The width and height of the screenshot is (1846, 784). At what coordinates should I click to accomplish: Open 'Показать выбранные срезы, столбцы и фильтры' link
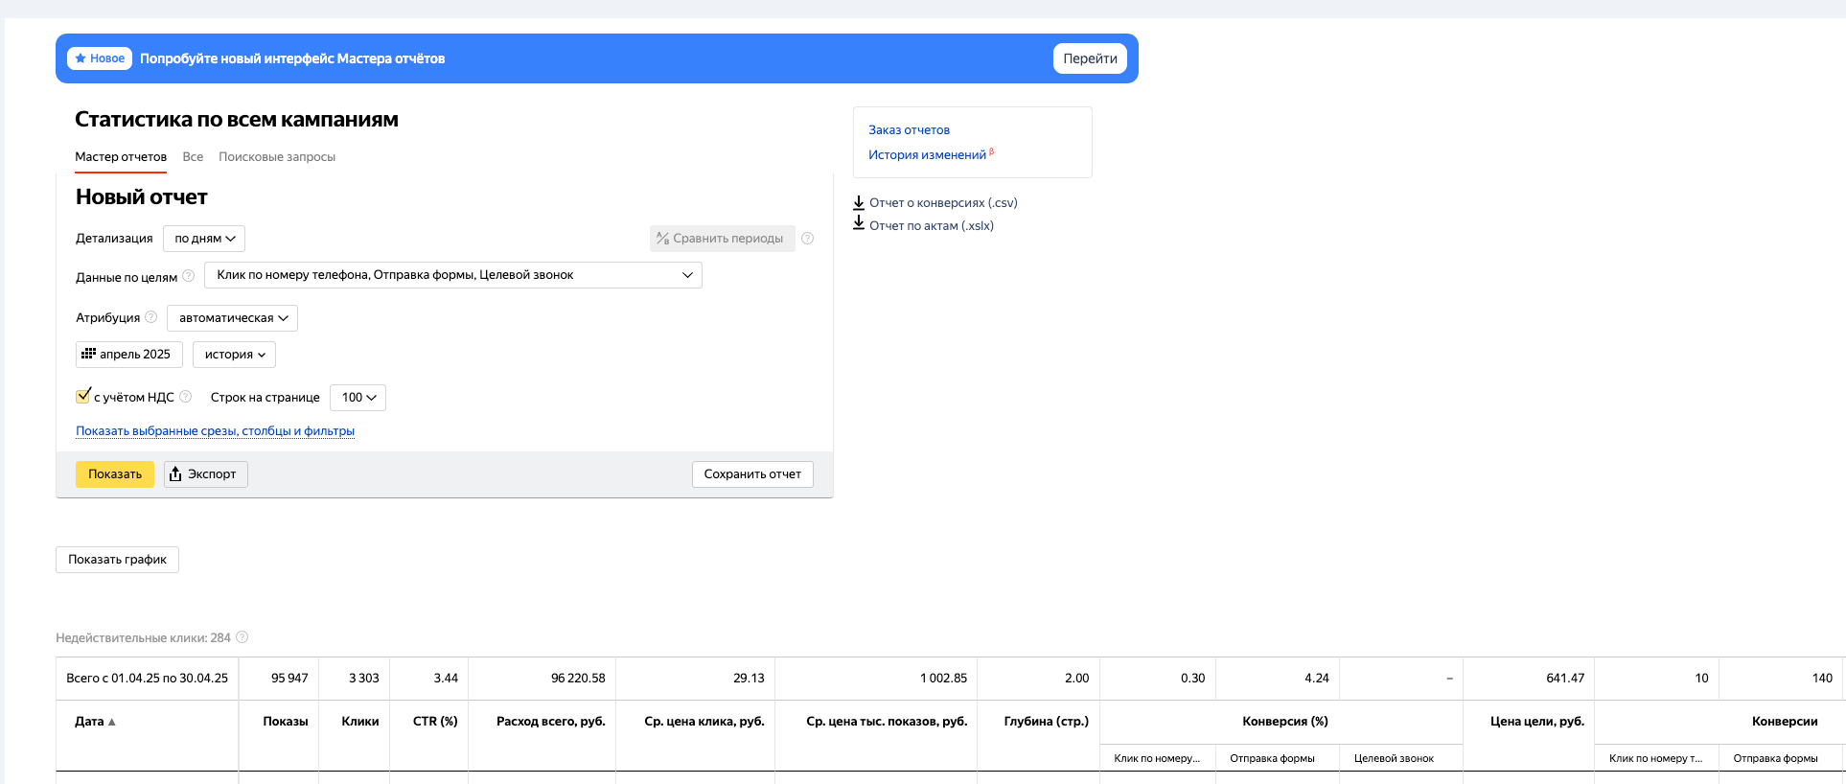pos(215,431)
